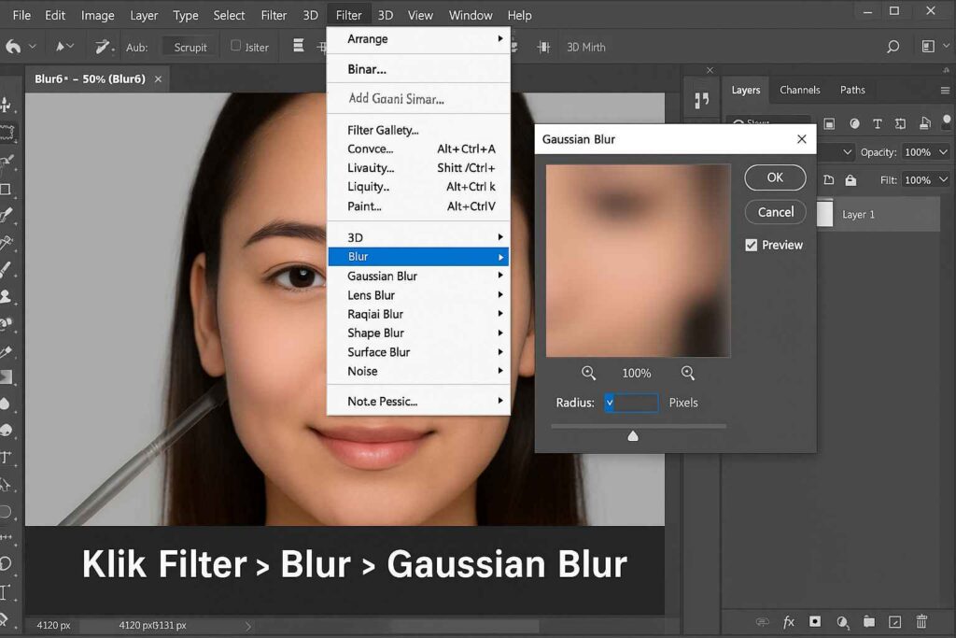The width and height of the screenshot is (956, 638).
Task: Select the Gradient tool in left toolbar
Action: click(x=7, y=377)
